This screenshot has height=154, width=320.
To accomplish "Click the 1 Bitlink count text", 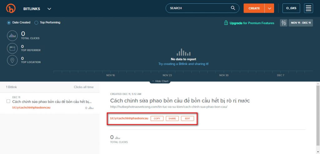I will (x=12, y=87).
